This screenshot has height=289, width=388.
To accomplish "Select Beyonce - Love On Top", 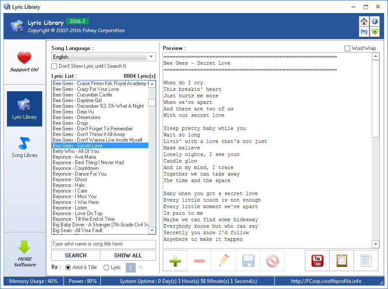I will [x=100, y=213].
